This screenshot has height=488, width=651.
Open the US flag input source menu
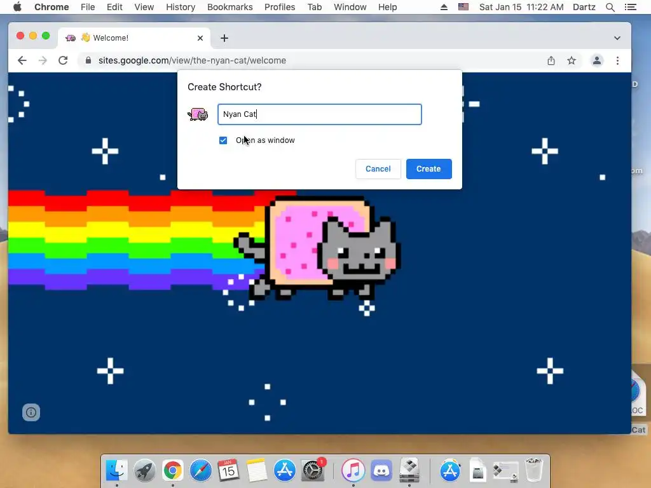(463, 7)
